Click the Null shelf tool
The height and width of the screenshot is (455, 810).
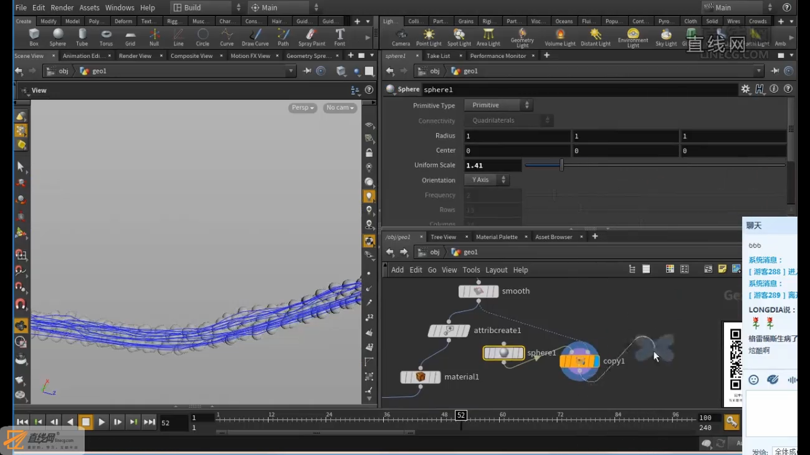click(x=154, y=37)
